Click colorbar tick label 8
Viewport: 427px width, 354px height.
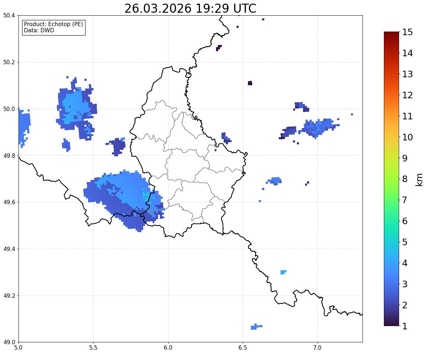pos(405,179)
